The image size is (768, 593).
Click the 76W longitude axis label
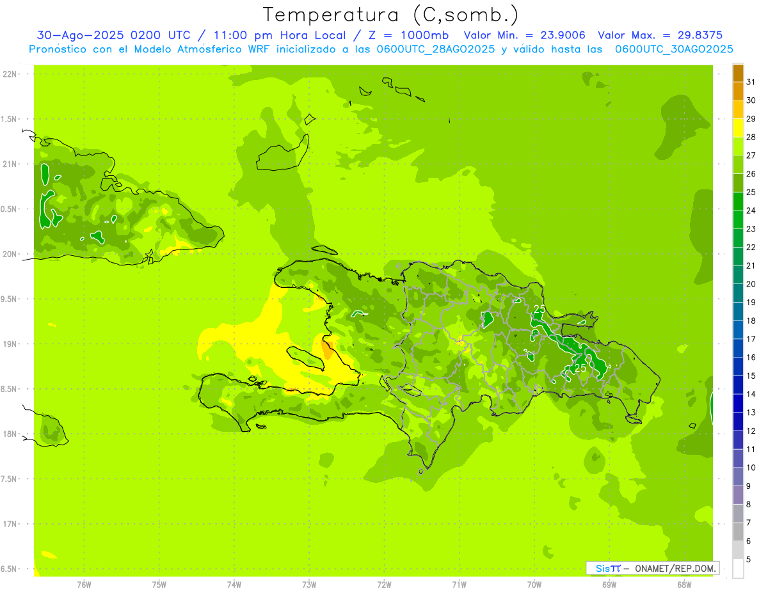tap(84, 584)
